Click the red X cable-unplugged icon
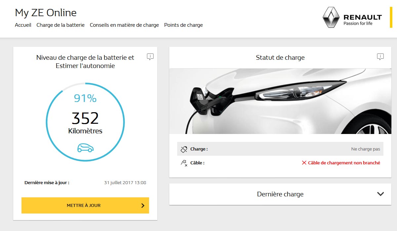 pos(304,163)
